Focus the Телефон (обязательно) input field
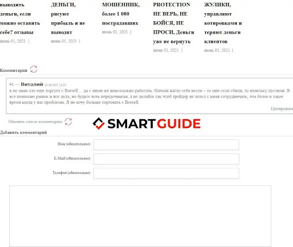293x247 pixels. [166, 173]
